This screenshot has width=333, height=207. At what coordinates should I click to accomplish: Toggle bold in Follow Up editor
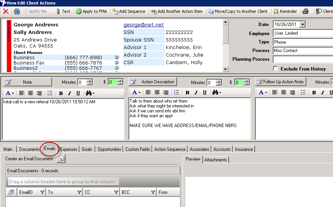point(314,92)
